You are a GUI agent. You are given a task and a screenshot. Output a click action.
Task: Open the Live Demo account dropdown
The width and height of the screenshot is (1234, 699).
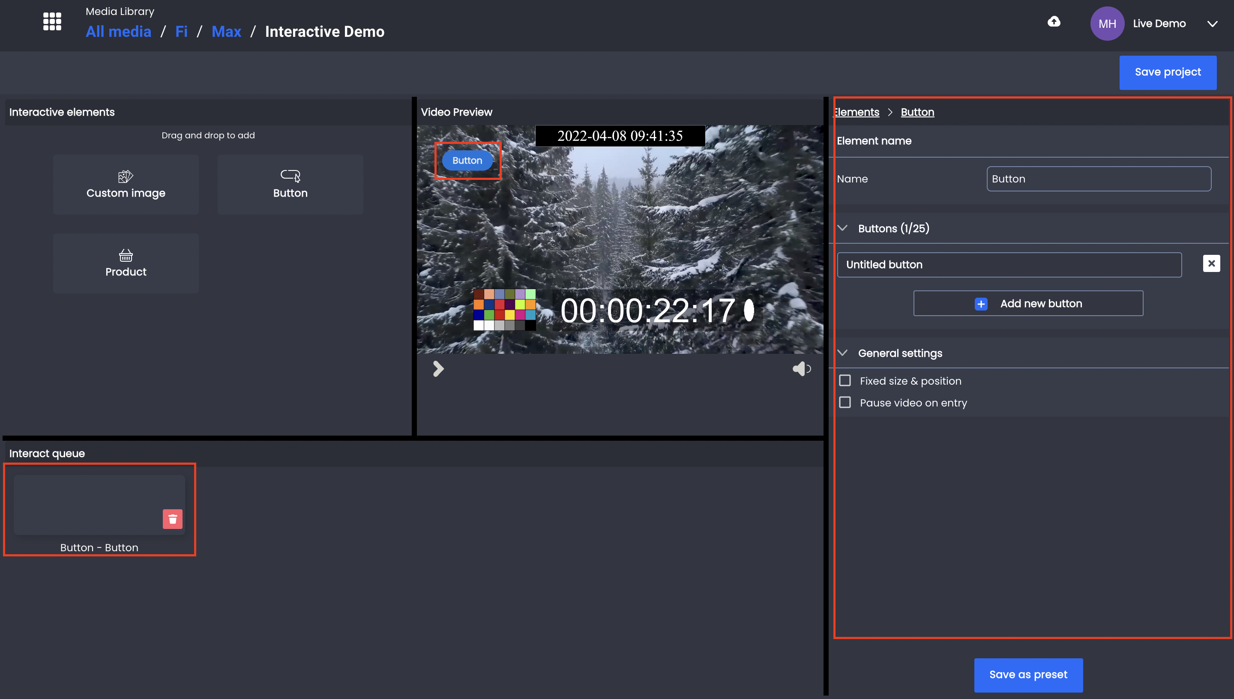1212,24
